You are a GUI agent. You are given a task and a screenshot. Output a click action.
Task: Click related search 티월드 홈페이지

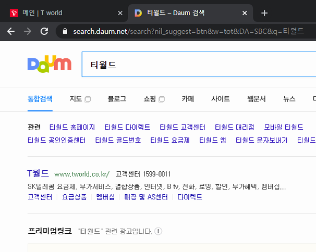(x=72, y=127)
